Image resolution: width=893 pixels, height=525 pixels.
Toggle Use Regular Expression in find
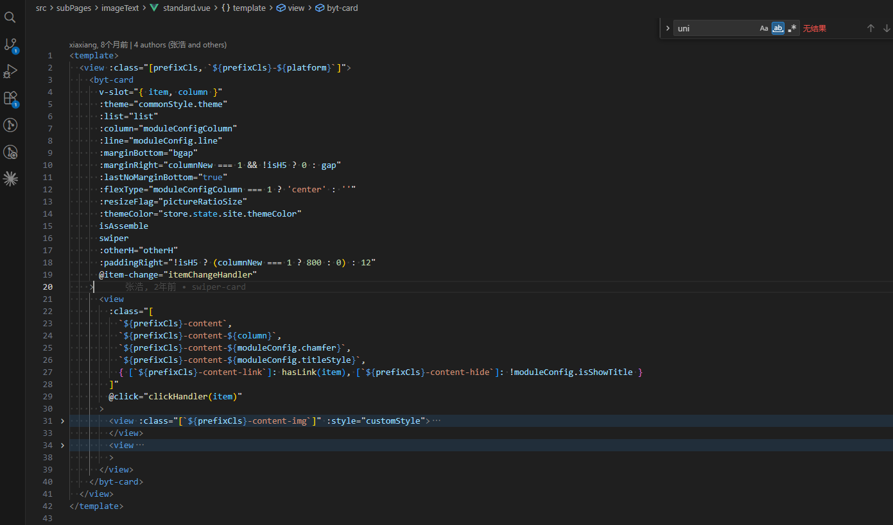(792, 28)
